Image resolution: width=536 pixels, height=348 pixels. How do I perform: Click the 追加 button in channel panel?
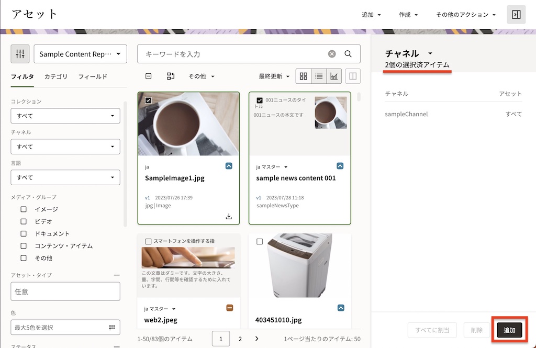509,330
